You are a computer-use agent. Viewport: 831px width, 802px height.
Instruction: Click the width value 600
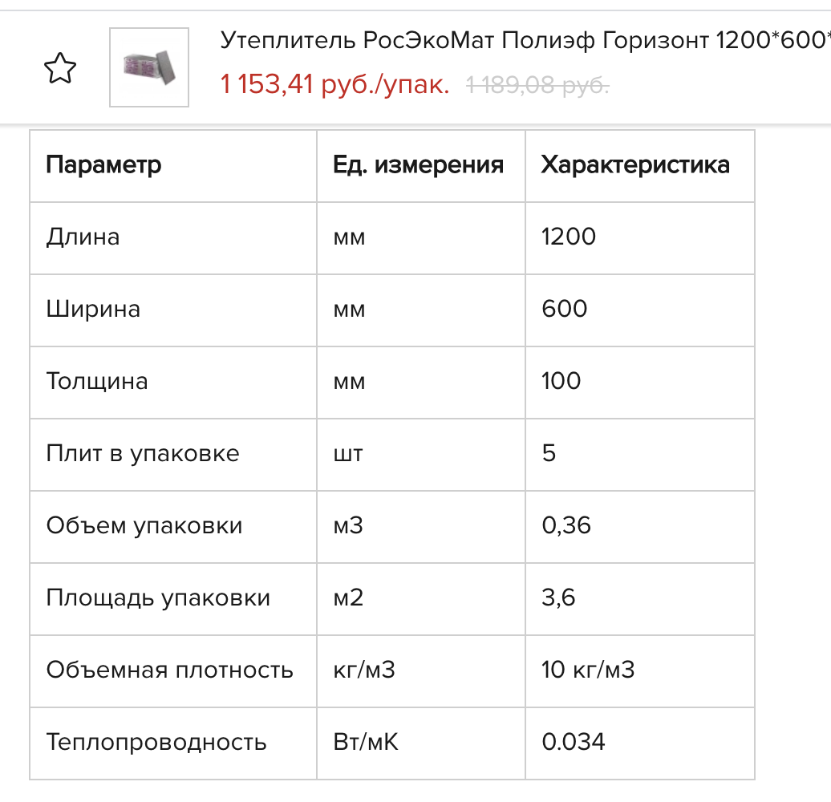(565, 310)
